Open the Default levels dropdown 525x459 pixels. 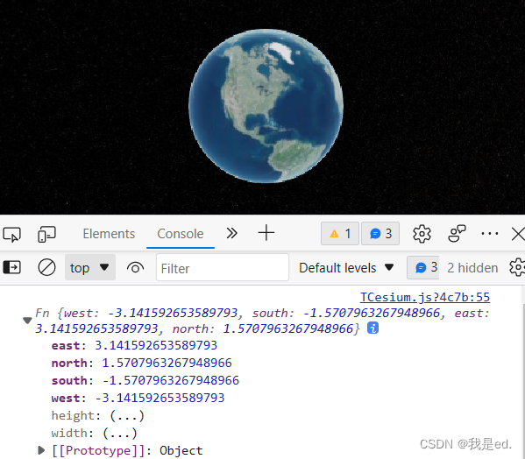[x=346, y=268]
